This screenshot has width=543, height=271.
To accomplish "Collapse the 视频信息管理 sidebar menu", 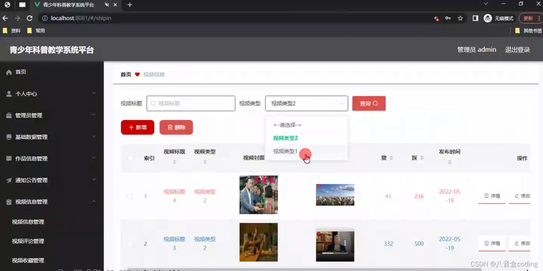I will coord(94,201).
